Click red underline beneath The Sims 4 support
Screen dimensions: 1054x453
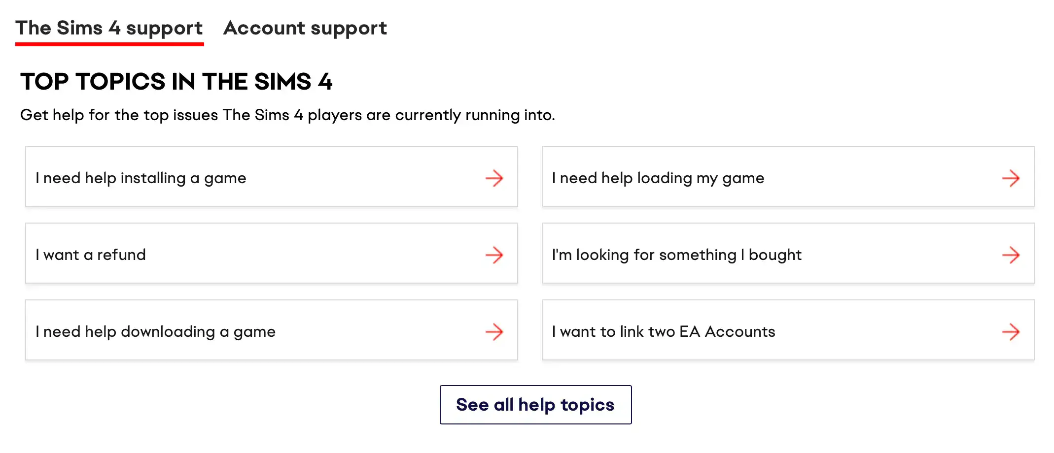point(109,44)
